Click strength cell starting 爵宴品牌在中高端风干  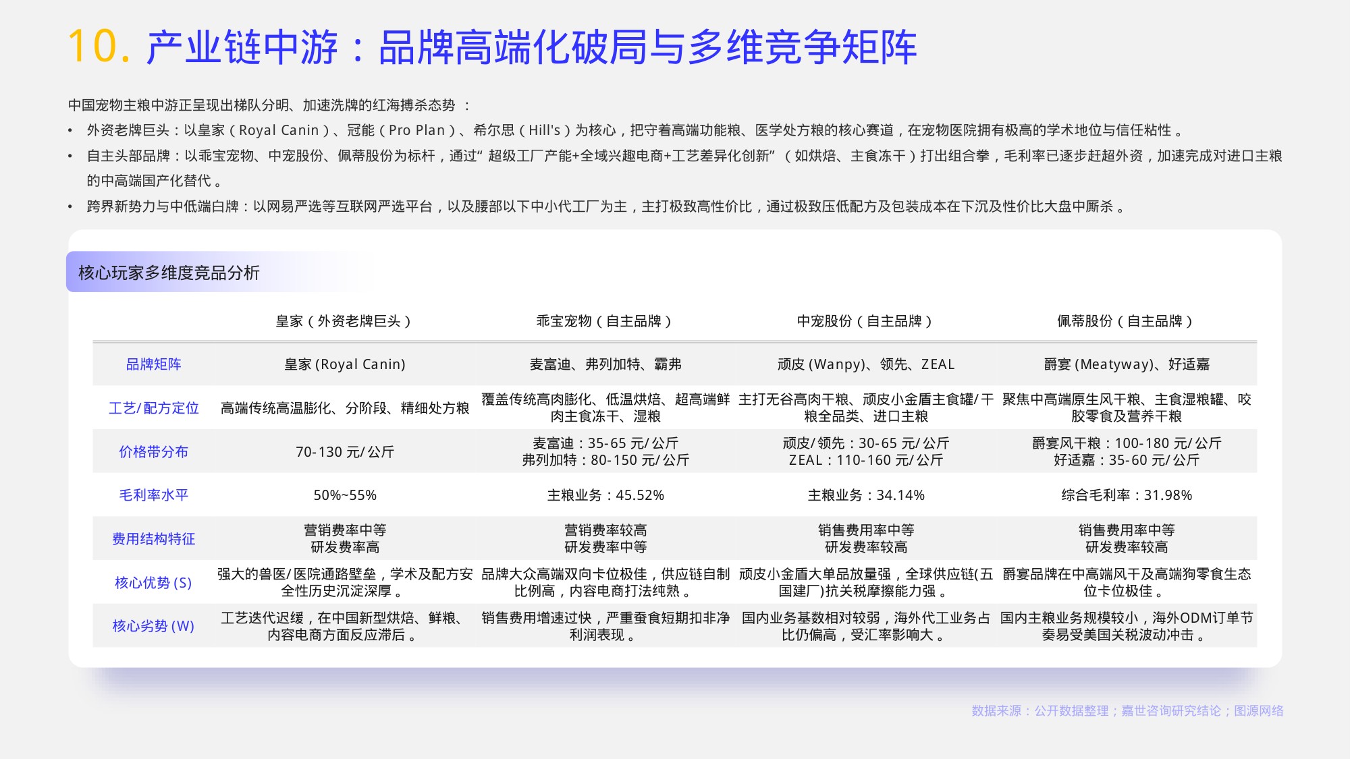(1127, 583)
